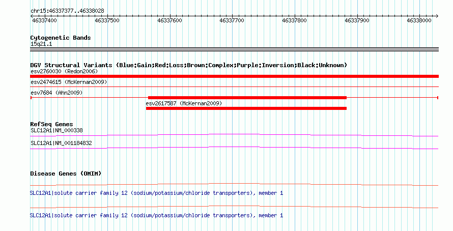
Task: Click the RefSeq Genes track title
Action: 51,125
